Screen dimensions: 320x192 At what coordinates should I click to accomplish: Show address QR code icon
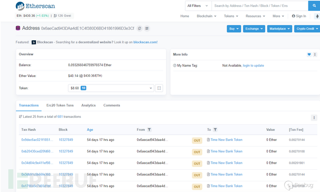(147, 28)
